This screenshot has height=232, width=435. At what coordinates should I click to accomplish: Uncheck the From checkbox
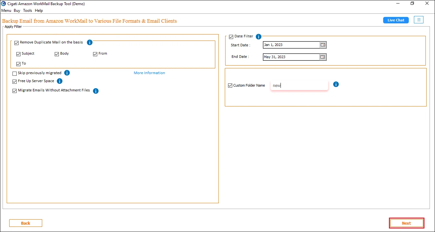click(95, 54)
